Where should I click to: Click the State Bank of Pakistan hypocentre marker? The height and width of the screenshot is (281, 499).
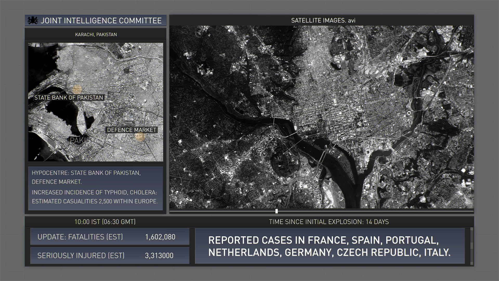point(77,90)
